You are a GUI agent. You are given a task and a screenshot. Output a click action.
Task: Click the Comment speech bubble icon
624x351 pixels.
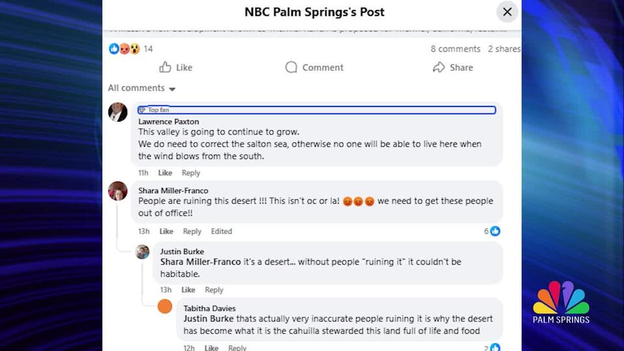coord(291,67)
